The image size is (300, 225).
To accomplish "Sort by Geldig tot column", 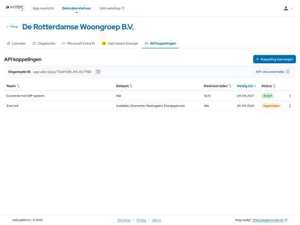I will tap(246, 86).
